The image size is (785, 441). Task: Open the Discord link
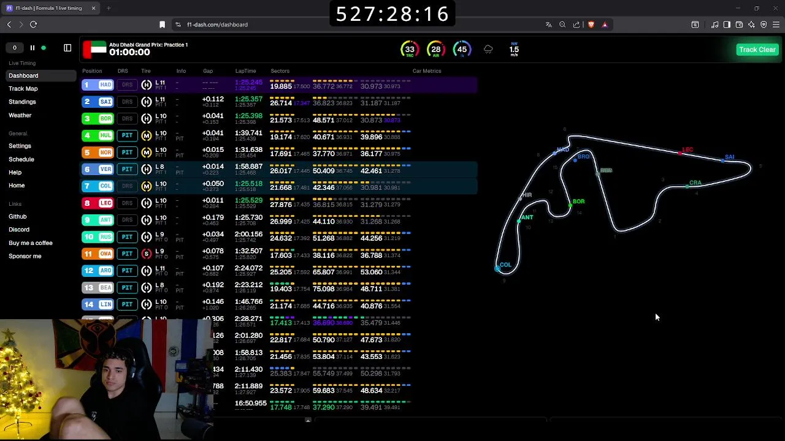click(19, 230)
